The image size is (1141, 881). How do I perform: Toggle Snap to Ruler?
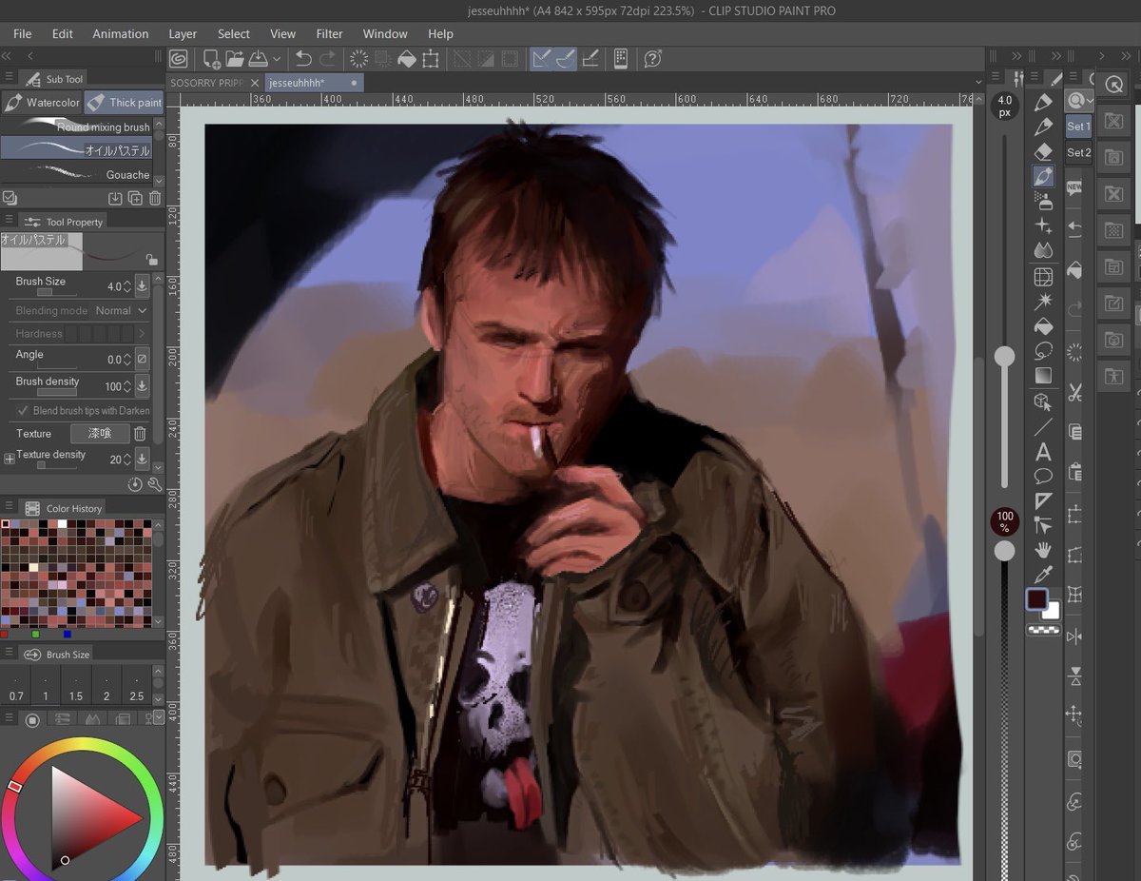click(541, 59)
